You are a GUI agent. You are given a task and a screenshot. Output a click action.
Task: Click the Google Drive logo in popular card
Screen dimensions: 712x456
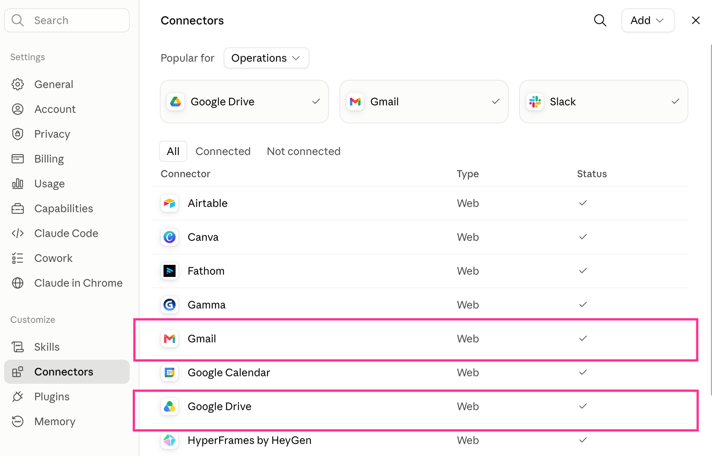click(x=176, y=102)
